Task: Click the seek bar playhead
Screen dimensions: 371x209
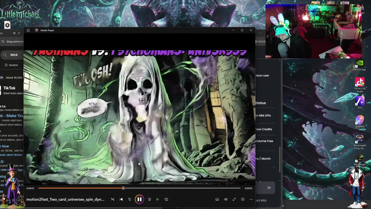Action: click(x=123, y=188)
